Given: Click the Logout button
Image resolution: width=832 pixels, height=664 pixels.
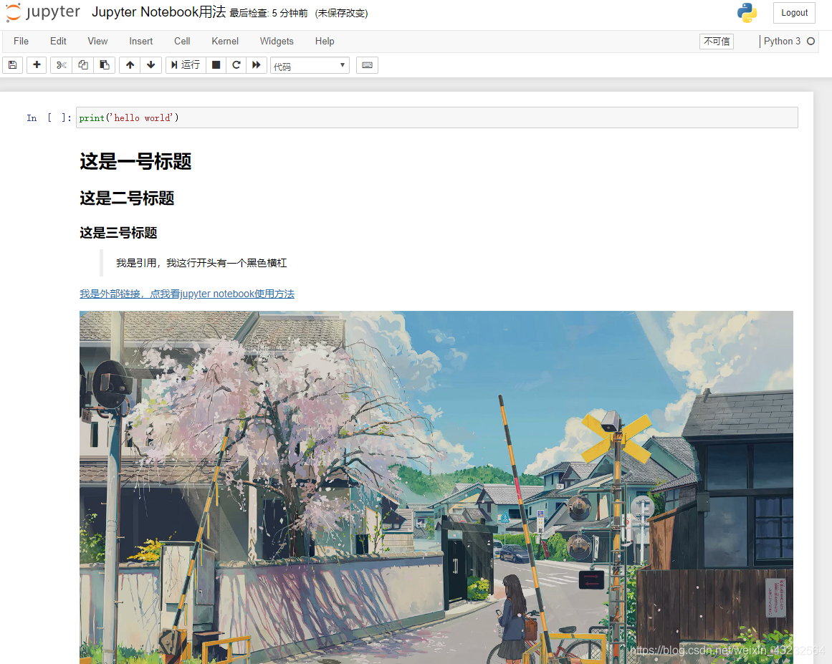Looking at the screenshot, I should [x=794, y=13].
